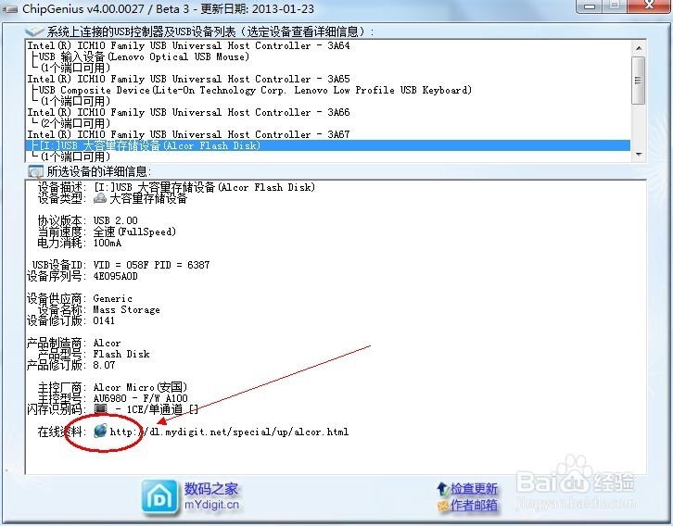
Task: Click the USB device list header icon
Action: click(34, 31)
